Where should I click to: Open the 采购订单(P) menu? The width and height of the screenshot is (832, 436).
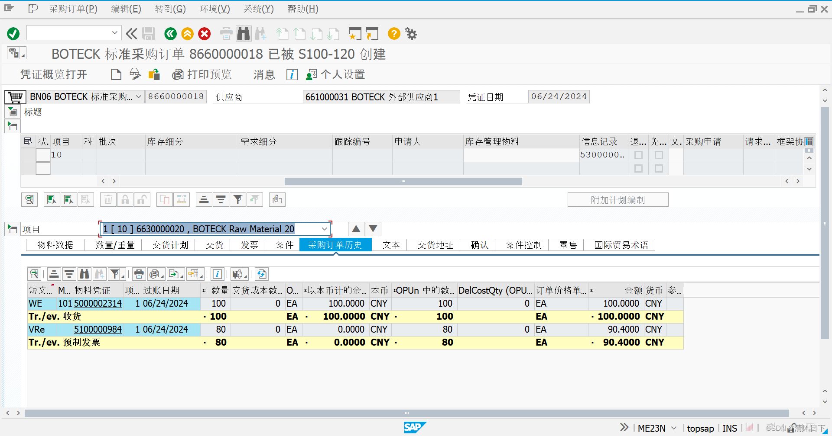click(x=73, y=9)
